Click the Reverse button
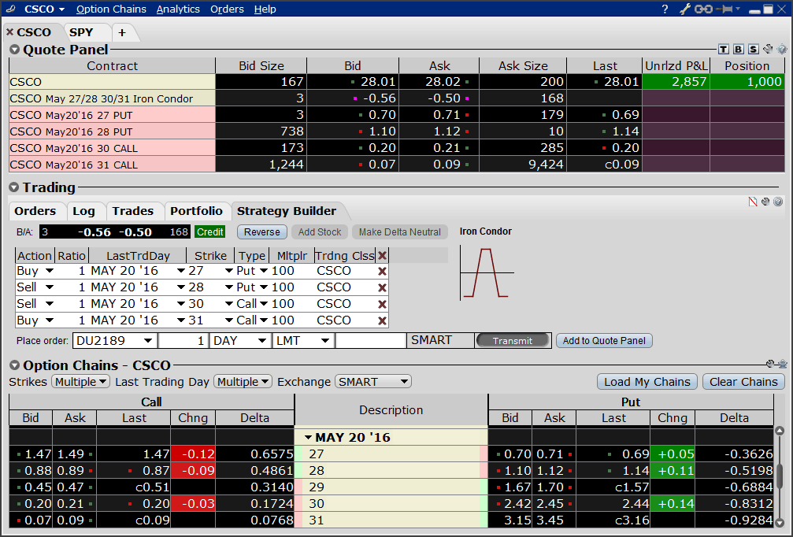Image resolution: width=793 pixels, height=537 pixels. coord(262,232)
